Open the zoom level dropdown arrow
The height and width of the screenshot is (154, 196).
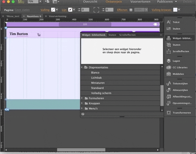click(40, 2)
